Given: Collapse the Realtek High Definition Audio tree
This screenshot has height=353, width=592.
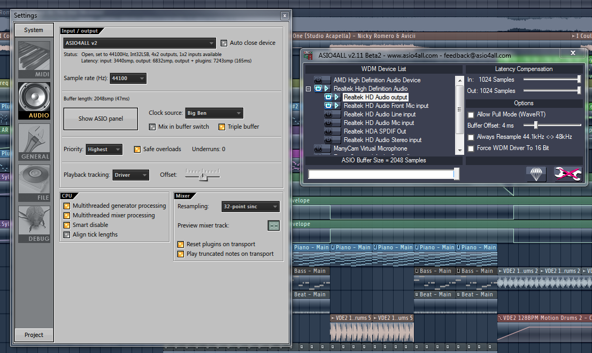Looking at the screenshot, I should click(309, 89).
